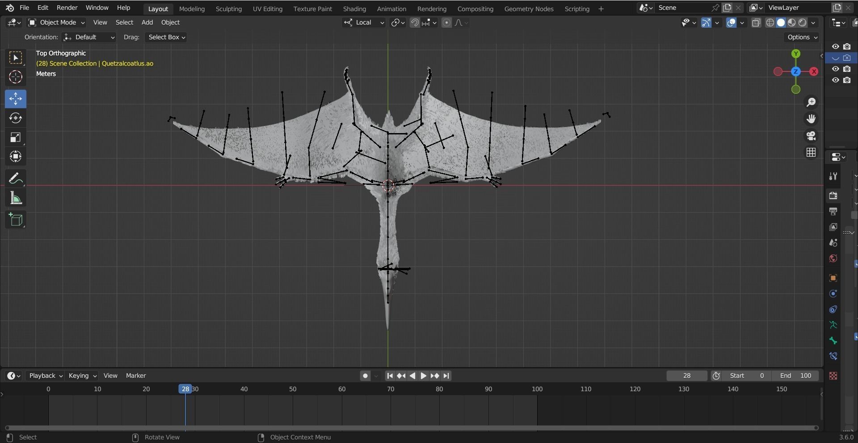Image resolution: width=858 pixels, height=443 pixels.
Task: Open the View Layer properties tab
Action: tap(833, 227)
